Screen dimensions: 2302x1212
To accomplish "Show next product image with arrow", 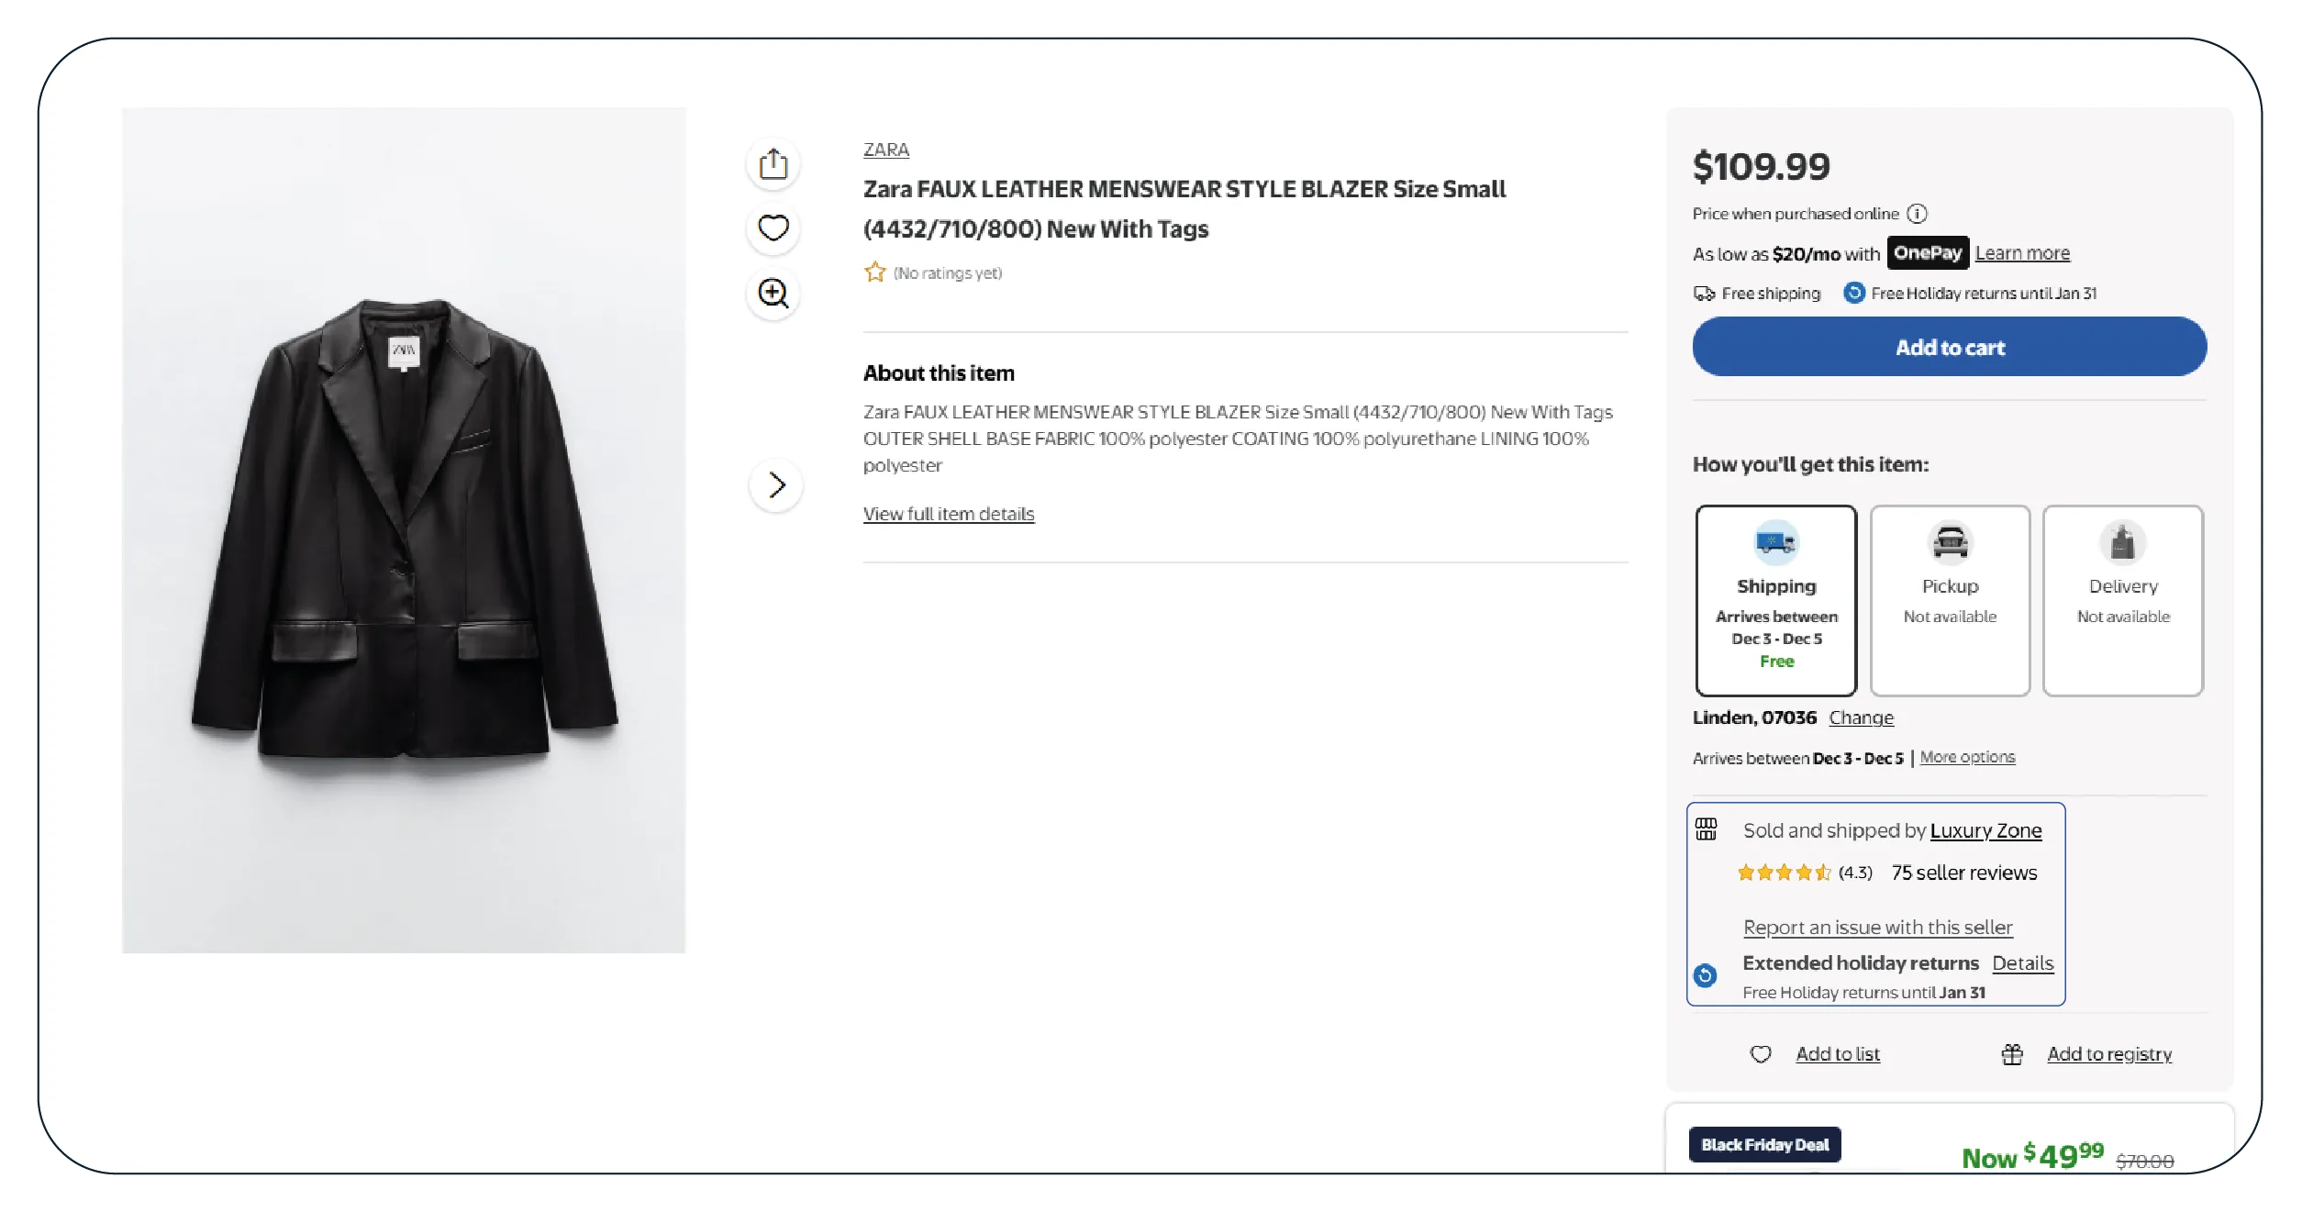I will (x=776, y=484).
